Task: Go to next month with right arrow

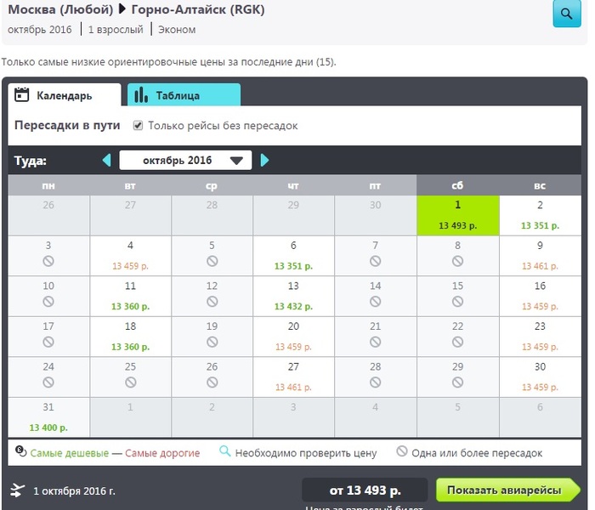Action: pos(264,160)
